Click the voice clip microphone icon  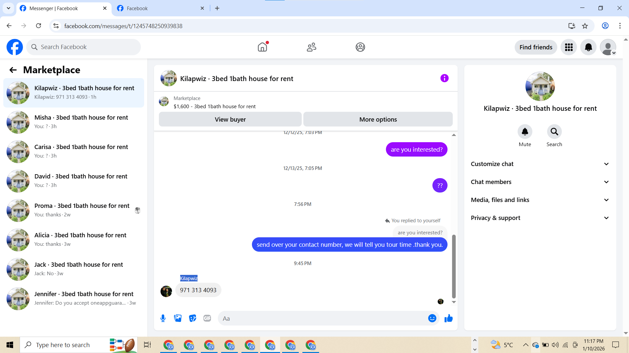click(x=163, y=318)
